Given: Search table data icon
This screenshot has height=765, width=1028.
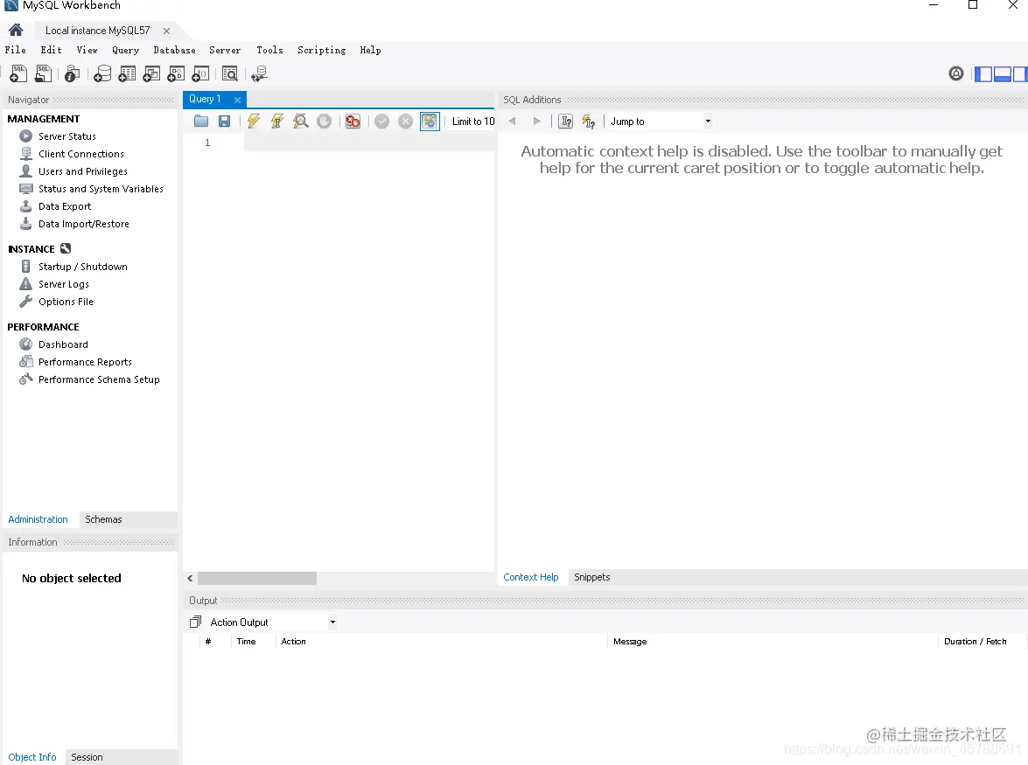Looking at the screenshot, I should pyautogui.click(x=230, y=73).
